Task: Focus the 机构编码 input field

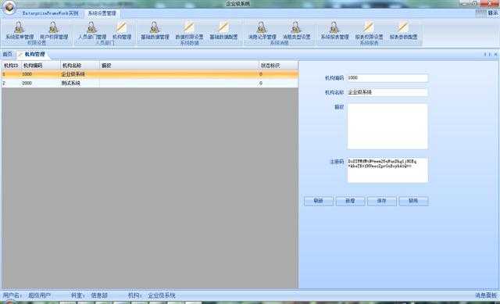Action: 387,78
